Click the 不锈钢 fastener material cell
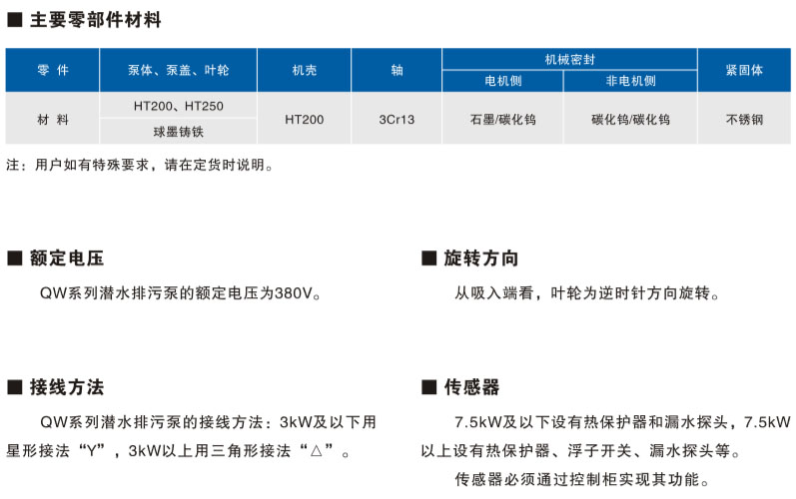 click(744, 119)
